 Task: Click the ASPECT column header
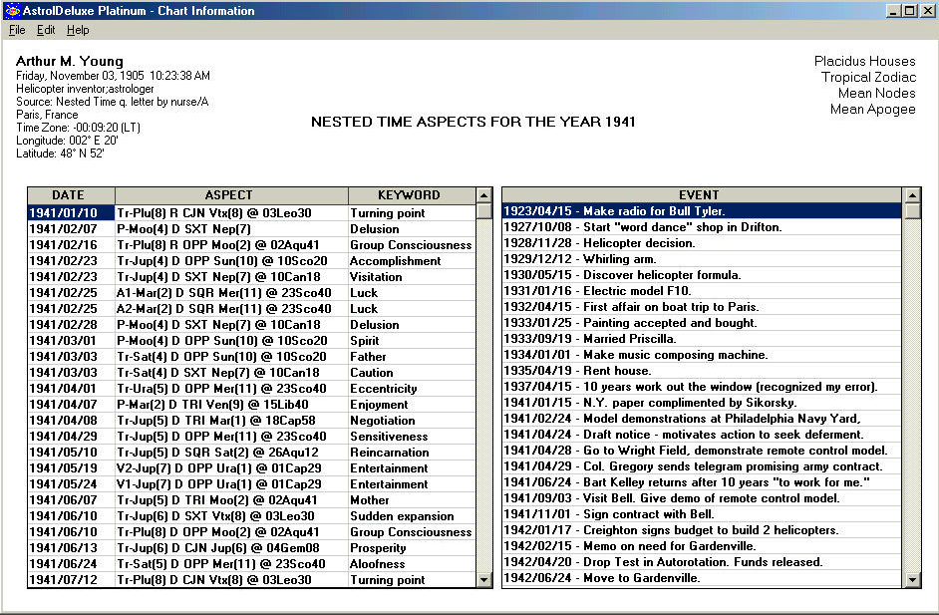coord(231,195)
